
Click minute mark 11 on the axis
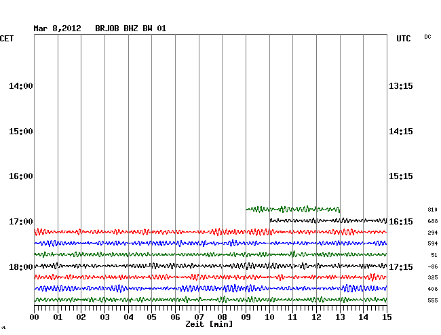pyautogui.click(x=292, y=317)
